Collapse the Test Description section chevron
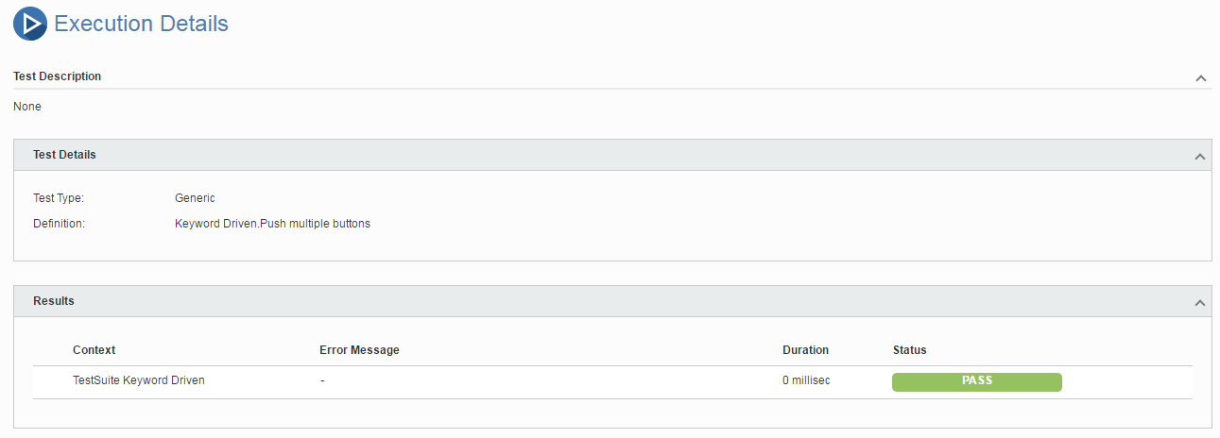The height and width of the screenshot is (438, 1220). [1200, 77]
